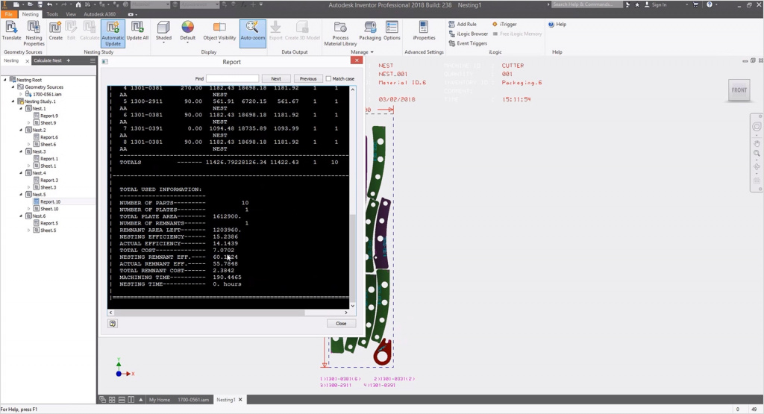
Task: Click the Find text input field
Action: click(232, 78)
